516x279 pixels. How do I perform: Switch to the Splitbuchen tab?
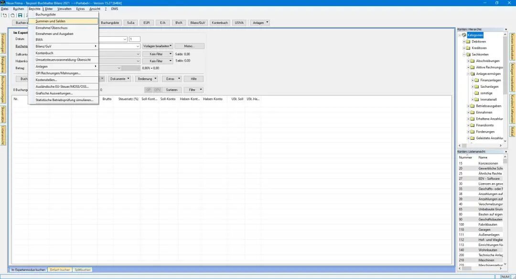(82, 270)
